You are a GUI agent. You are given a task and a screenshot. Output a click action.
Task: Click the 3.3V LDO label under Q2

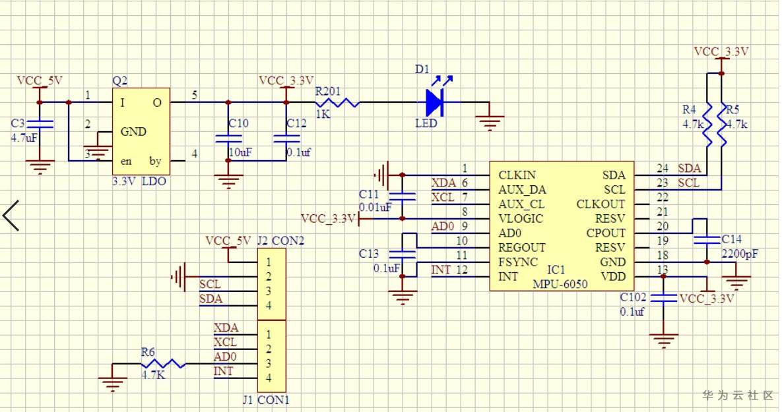(x=139, y=181)
